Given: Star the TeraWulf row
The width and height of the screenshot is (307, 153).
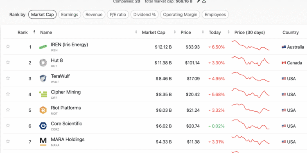Looking at the screenshot, I should tap(8, 78).
